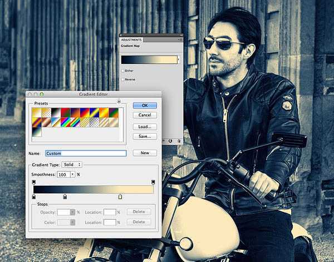This screenshot has height=262, width=334.
Task: Click the Name text field
Action: [86, 153]
